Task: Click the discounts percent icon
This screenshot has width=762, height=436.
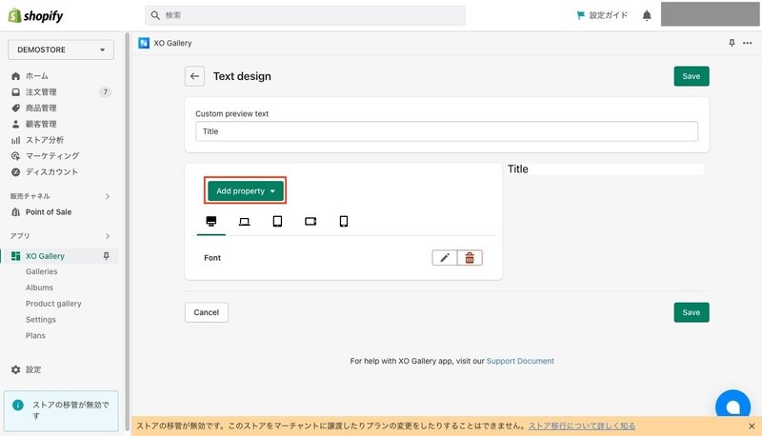Action: point(15,172)
